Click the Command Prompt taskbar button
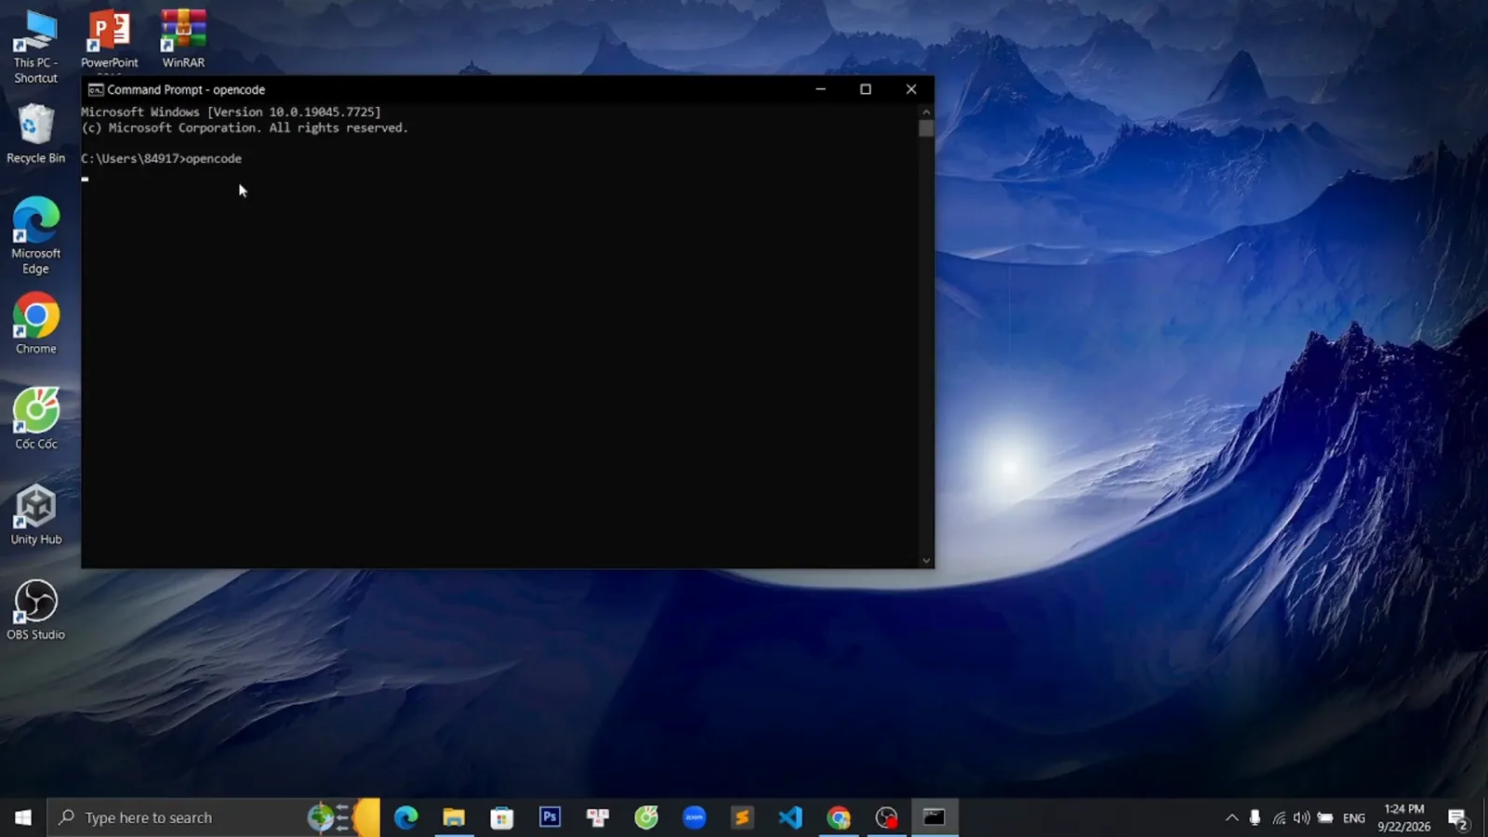 [x=935, y=817]
